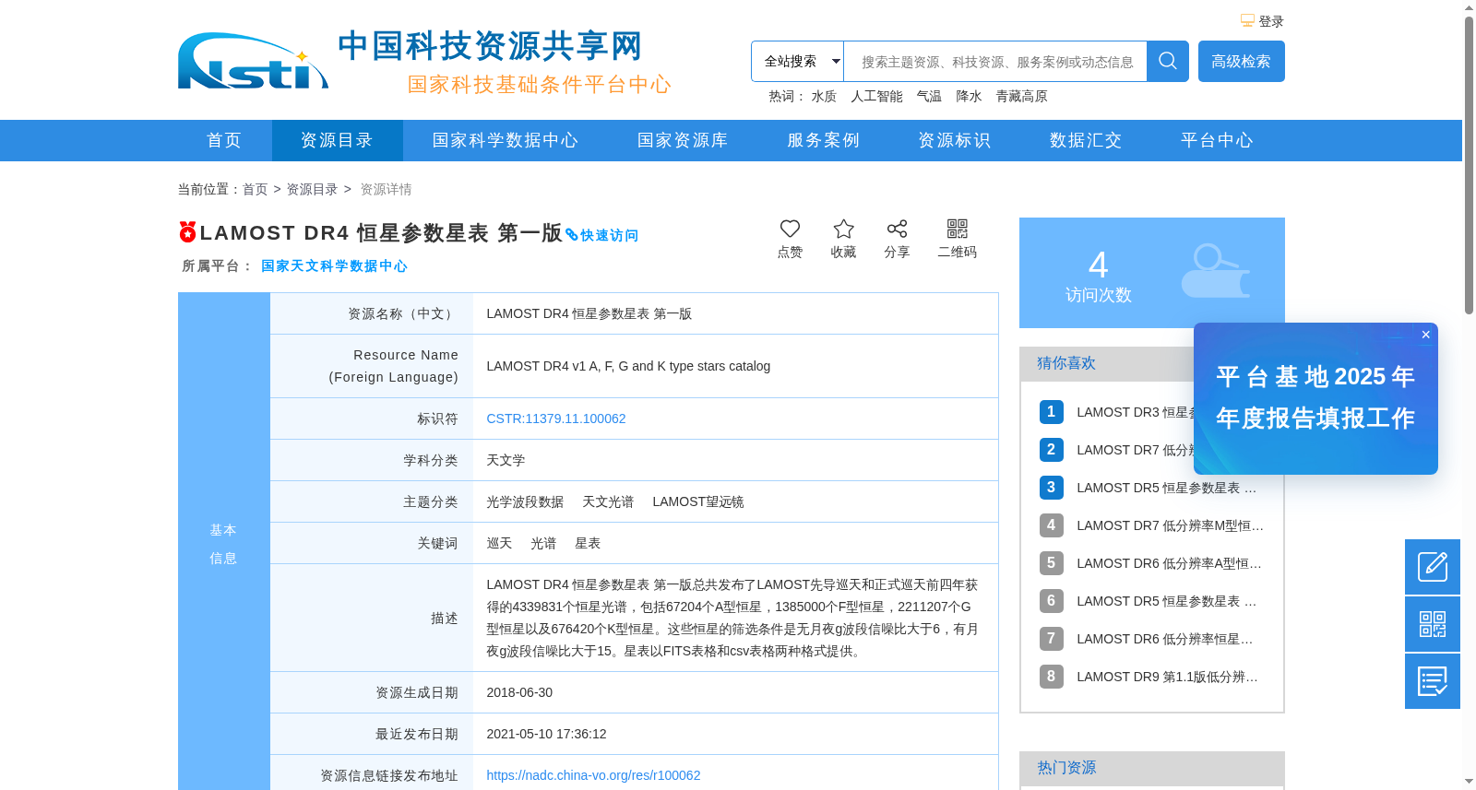Go to 首页 in navigation bar

(x=224, y=140)
